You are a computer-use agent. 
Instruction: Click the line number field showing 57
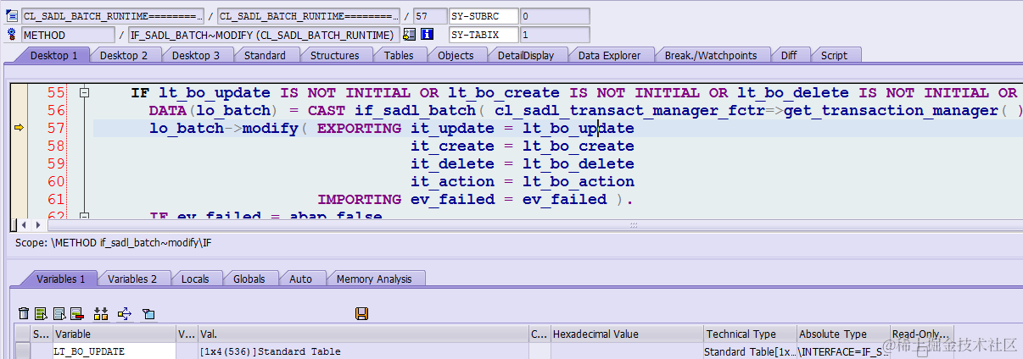tap(428, 16)
